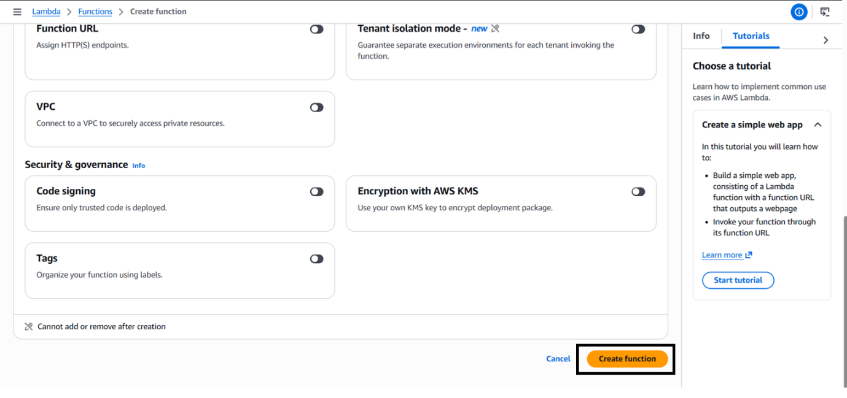Click the 'Choose a tutorial' heading
The height and width of the screenshot is (398, 847).
(x=732, y=66)
